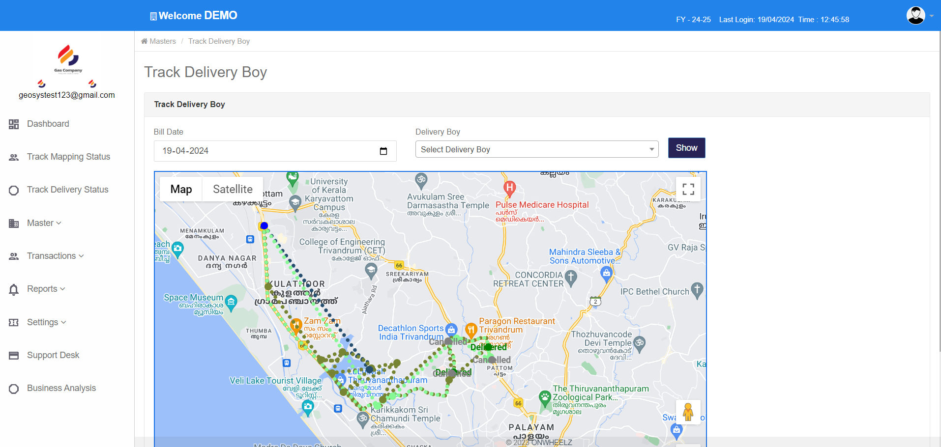The height and width of the screenshot is (447, 941).
Task: Click the Pulse Medicare Hospital map marker
Action: [510, 188]
